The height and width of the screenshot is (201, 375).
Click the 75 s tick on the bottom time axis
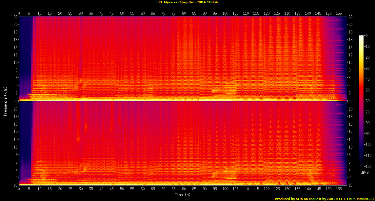click(173, 189)
